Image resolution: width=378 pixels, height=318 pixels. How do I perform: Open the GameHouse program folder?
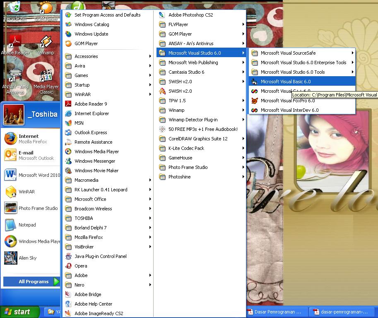[201, 158]
